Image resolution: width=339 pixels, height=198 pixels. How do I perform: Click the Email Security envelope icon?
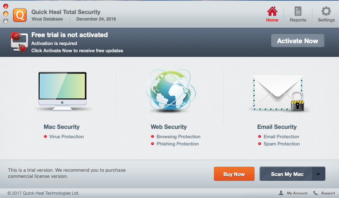click(x=279, y=93)
